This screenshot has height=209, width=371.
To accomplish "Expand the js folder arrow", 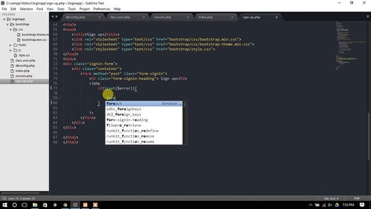I will pos(10,51).
